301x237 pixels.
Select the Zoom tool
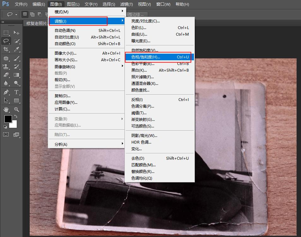point(16,109)
